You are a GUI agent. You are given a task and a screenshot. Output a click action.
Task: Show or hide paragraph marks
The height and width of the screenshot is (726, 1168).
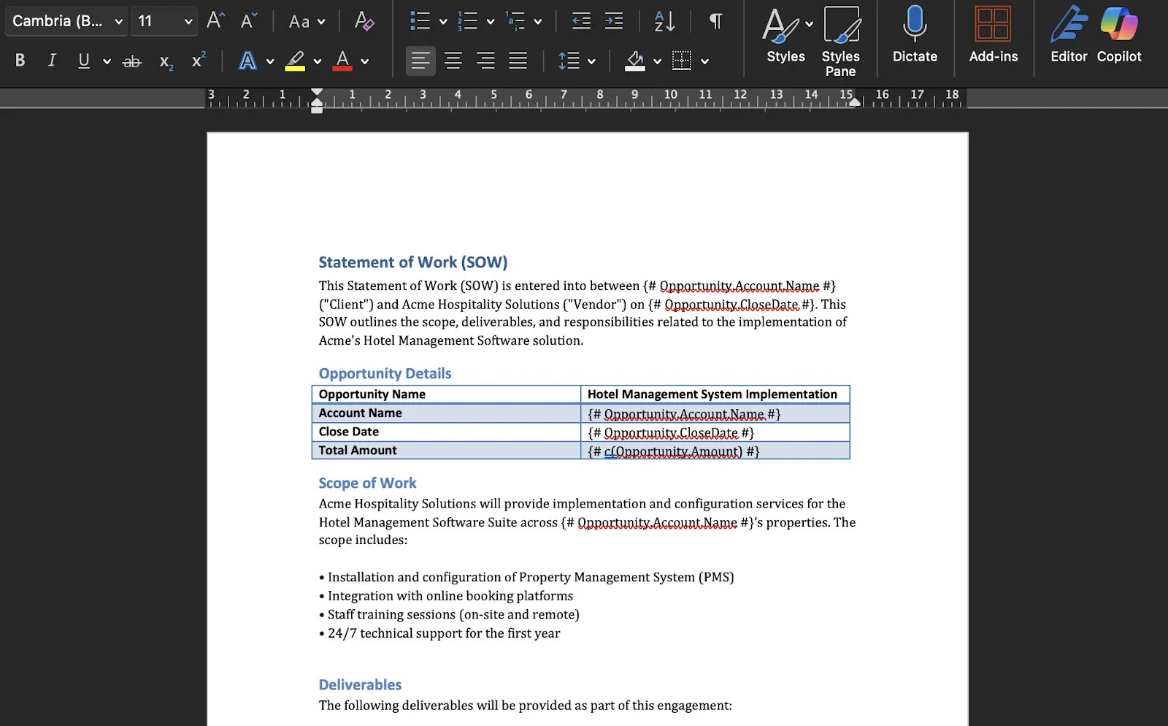click(x=715, y=21)
